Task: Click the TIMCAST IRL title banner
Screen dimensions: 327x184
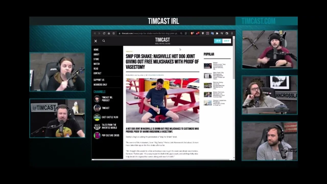Action: [163, 21]
